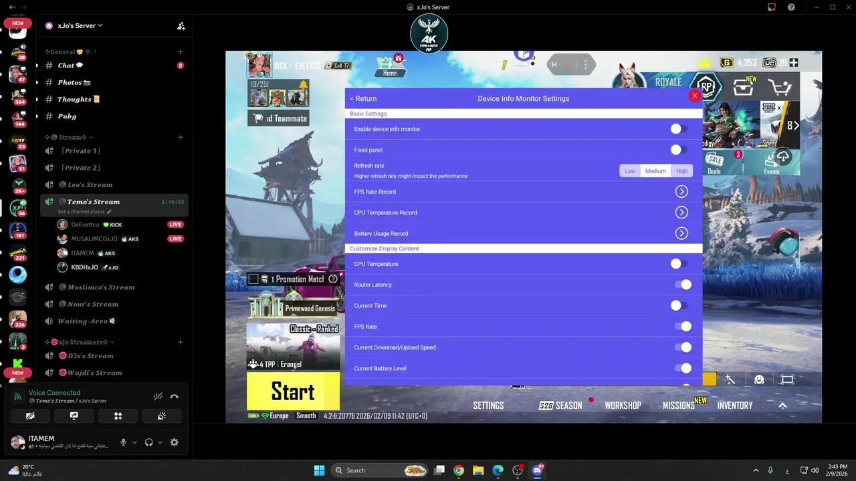Open the server icon with 181 badge
856x481 pixels.
pyautogui.click(x=18, y=230)
